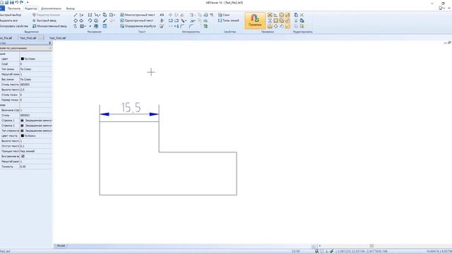Toggle the snap icon below the hourglass snap
Image resolution: width=452 pixels, height=254 pixels.
pos(270,26)
